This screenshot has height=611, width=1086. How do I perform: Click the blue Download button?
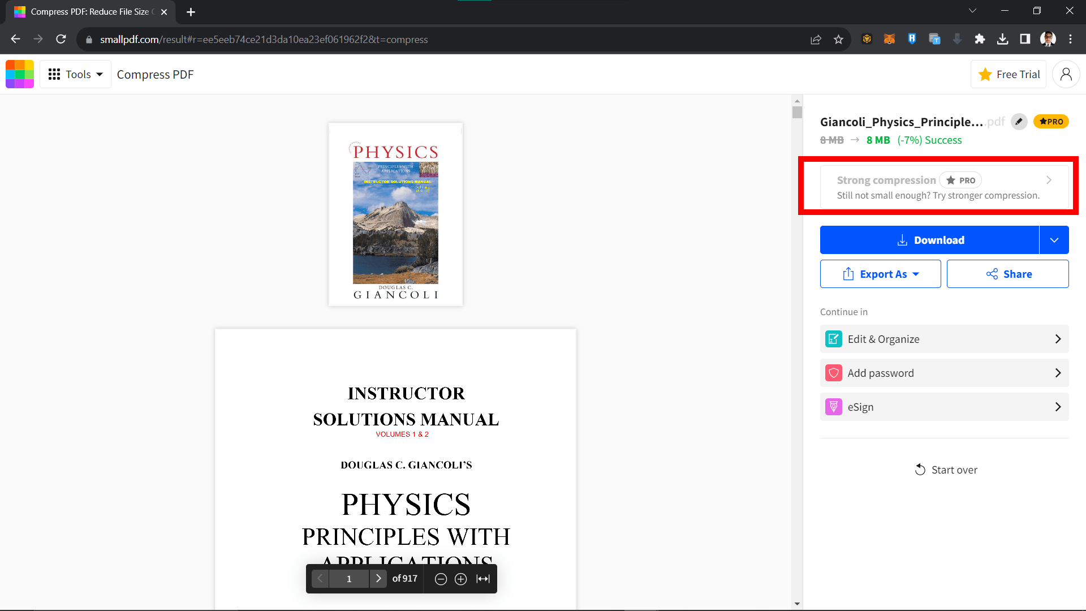pyautogui.click(x=930, y=240)
